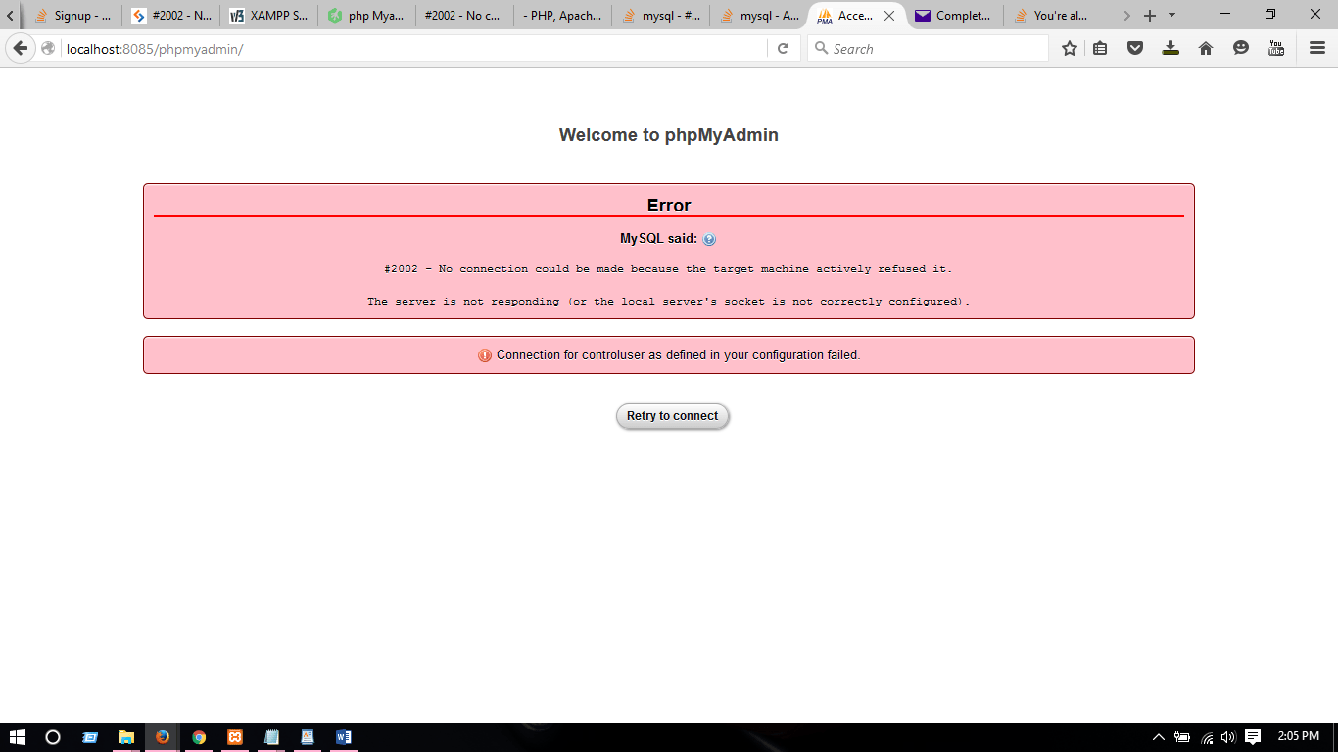Switch to the 'php Mya...' tab
1338x752 pixels.
point(367,16)
